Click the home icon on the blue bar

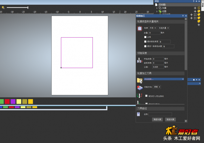pos(194,80)
